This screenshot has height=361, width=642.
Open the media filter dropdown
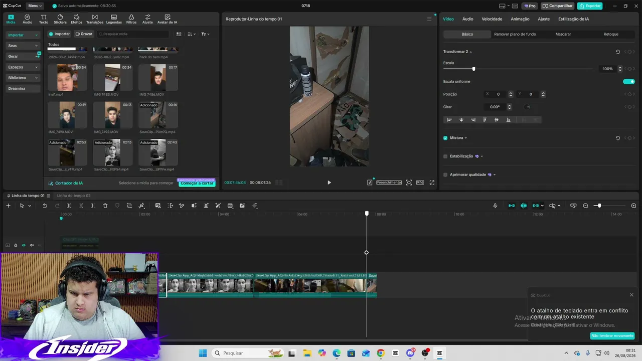pyautogui.click(x=205, y=34)
